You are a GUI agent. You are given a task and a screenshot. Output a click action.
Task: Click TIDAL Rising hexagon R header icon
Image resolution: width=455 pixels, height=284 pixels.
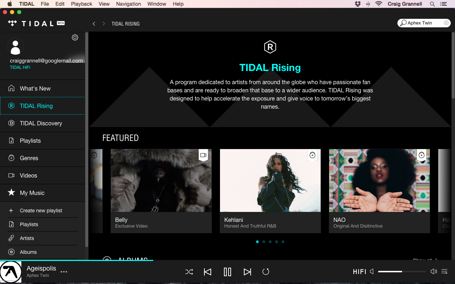click(270, 47)
